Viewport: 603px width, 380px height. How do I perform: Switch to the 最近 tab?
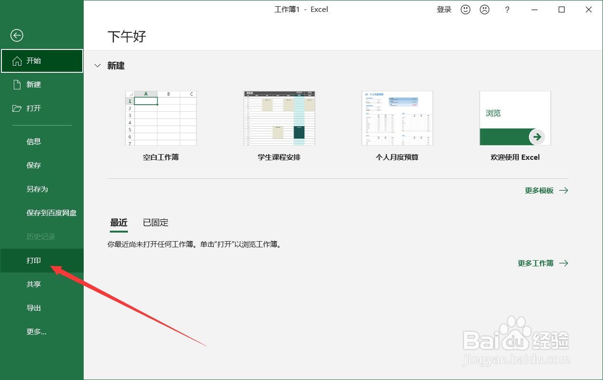coord(119,223)
